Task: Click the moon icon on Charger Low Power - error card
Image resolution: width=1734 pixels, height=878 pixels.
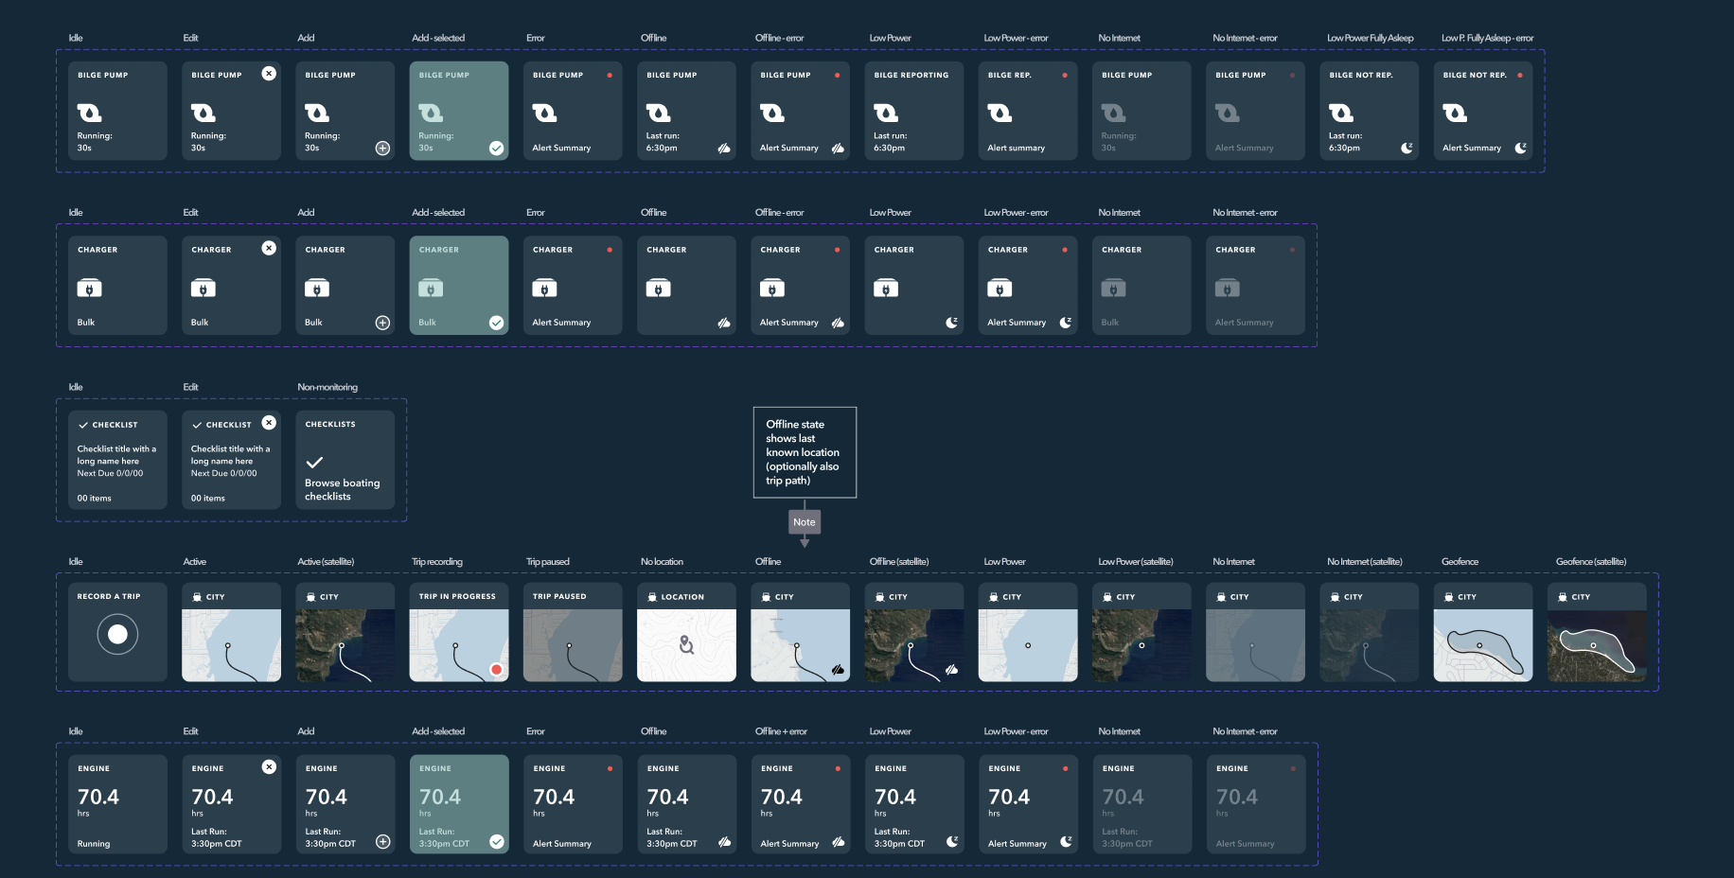Action: 1066,323
